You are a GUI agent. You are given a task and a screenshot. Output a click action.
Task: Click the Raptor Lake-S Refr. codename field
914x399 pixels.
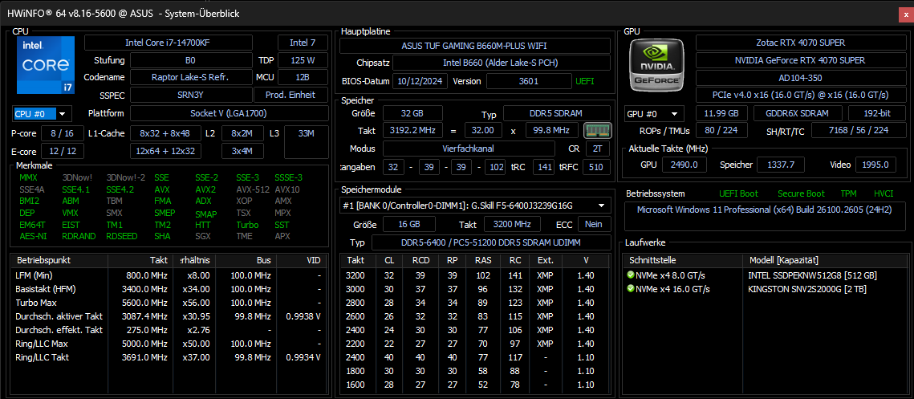(191, 77)
